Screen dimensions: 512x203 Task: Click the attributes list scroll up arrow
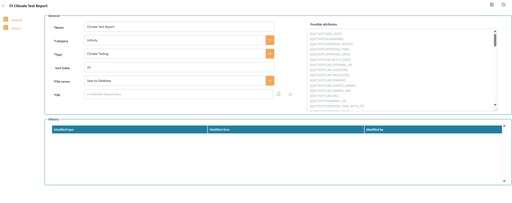(x=495, y=31)
